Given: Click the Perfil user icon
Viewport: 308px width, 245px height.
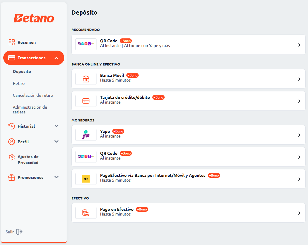Looking at the screenshot, I should click(x=12, y=142).
